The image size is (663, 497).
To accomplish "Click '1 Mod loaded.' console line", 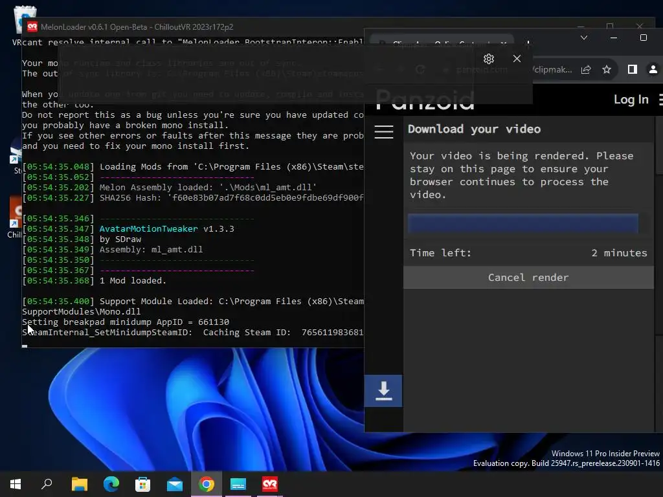I will click(133, 281).
